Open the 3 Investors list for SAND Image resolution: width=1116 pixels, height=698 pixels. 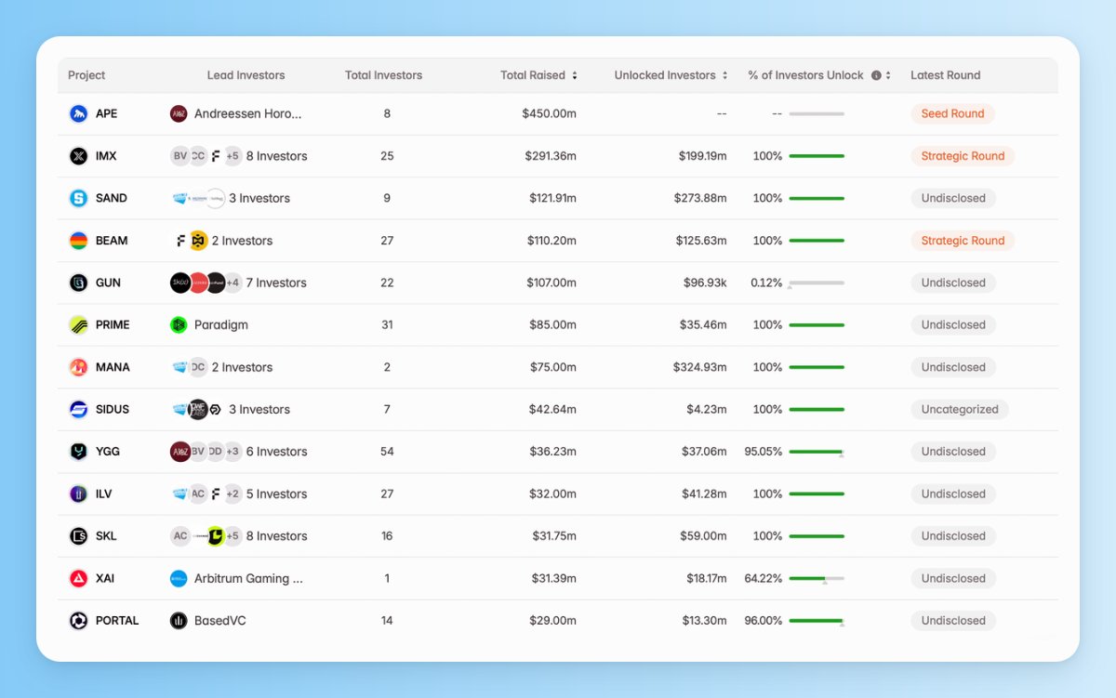[x=259, y=198]
